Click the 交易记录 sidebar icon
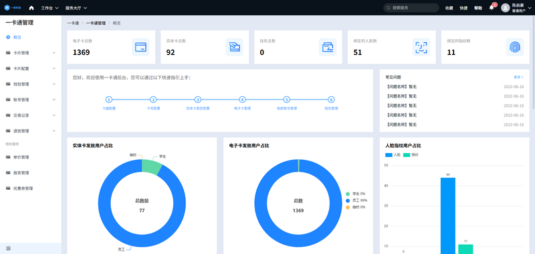 click(8, 115)
